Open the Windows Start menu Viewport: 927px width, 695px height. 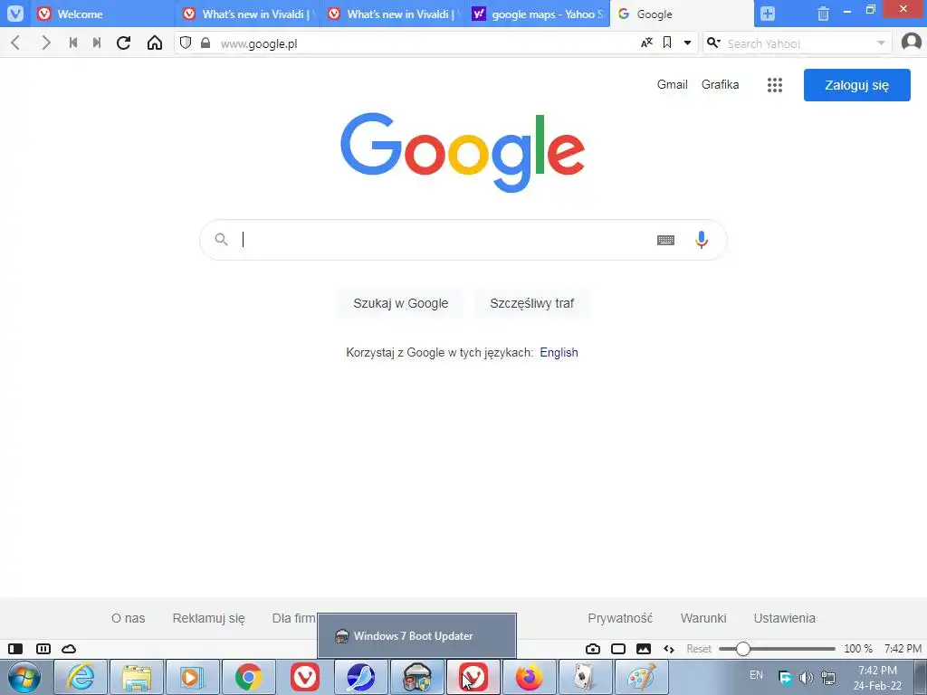click(24, 677)
